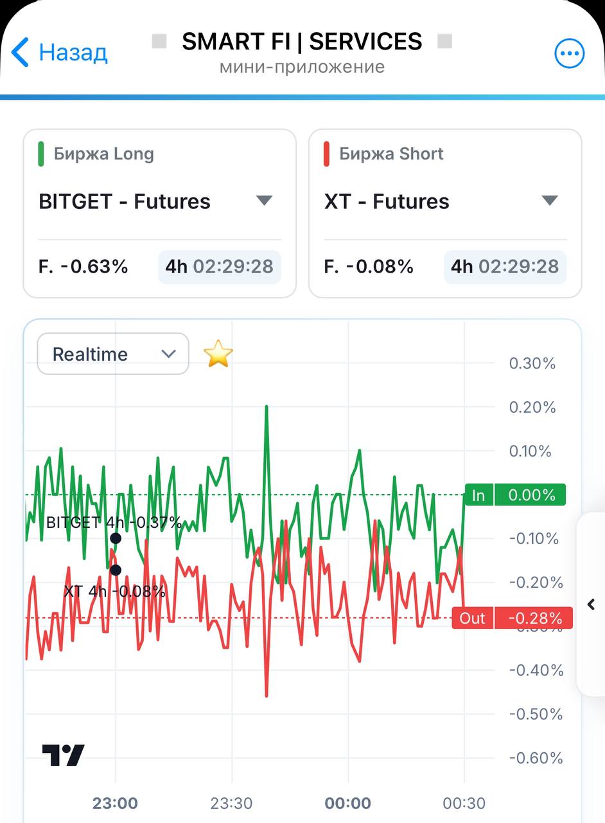Toggle the yellow star favorite icon
Image resolution: width=605 pixels, height=823 pixels.
click(x=218, y=354)
